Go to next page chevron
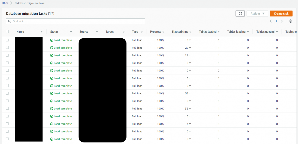The image size is (298, 144). click(x=282, y=21)
